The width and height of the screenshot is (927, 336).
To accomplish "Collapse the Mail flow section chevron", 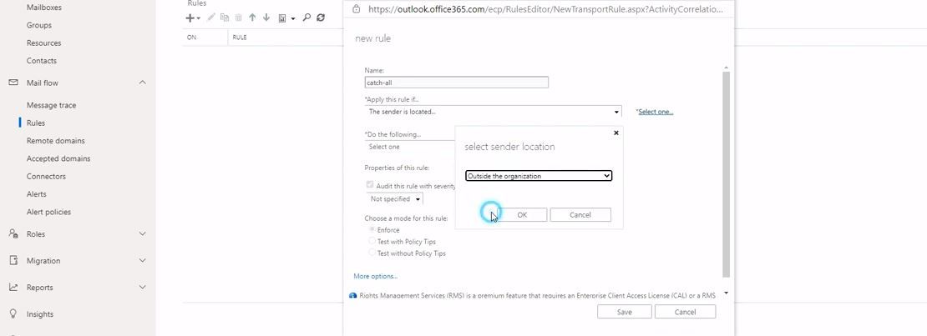I will pyautogui.click(x=143, y=83).
